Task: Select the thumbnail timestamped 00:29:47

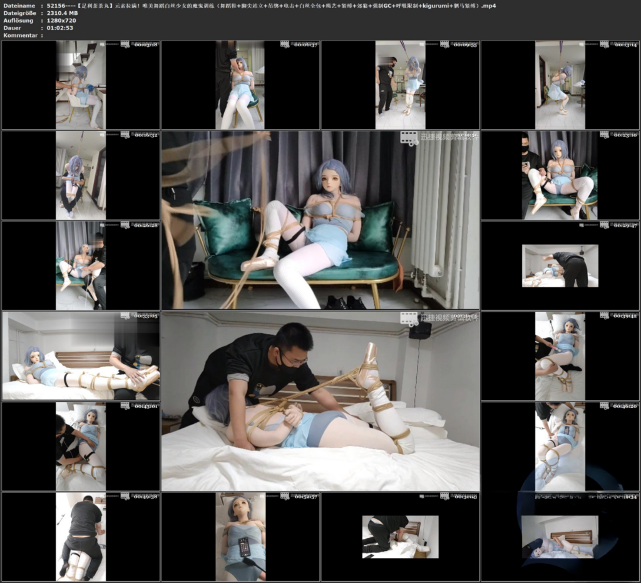Action: coord(560,266)
